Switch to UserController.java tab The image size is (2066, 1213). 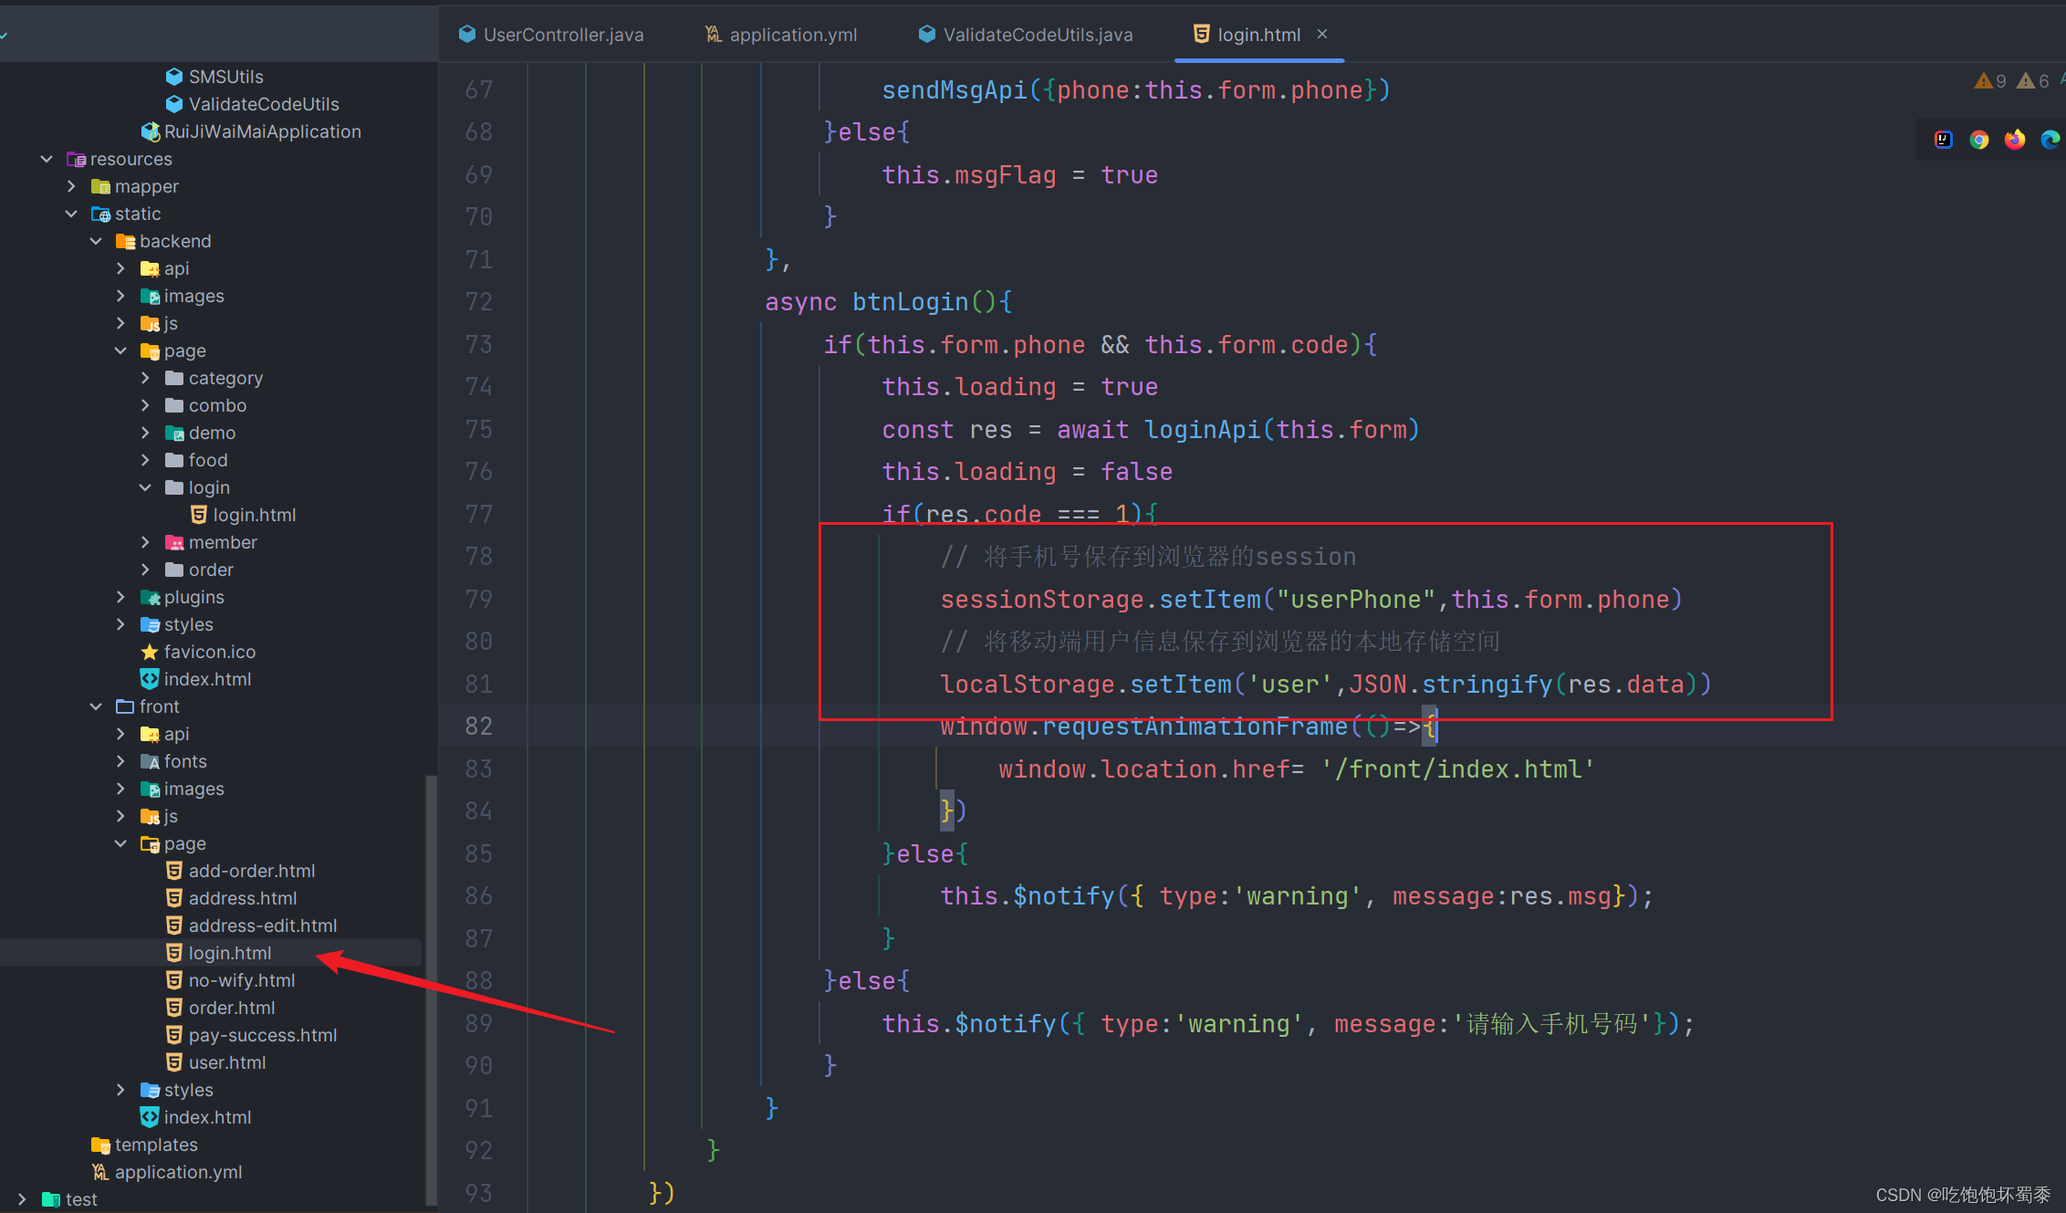562,35
